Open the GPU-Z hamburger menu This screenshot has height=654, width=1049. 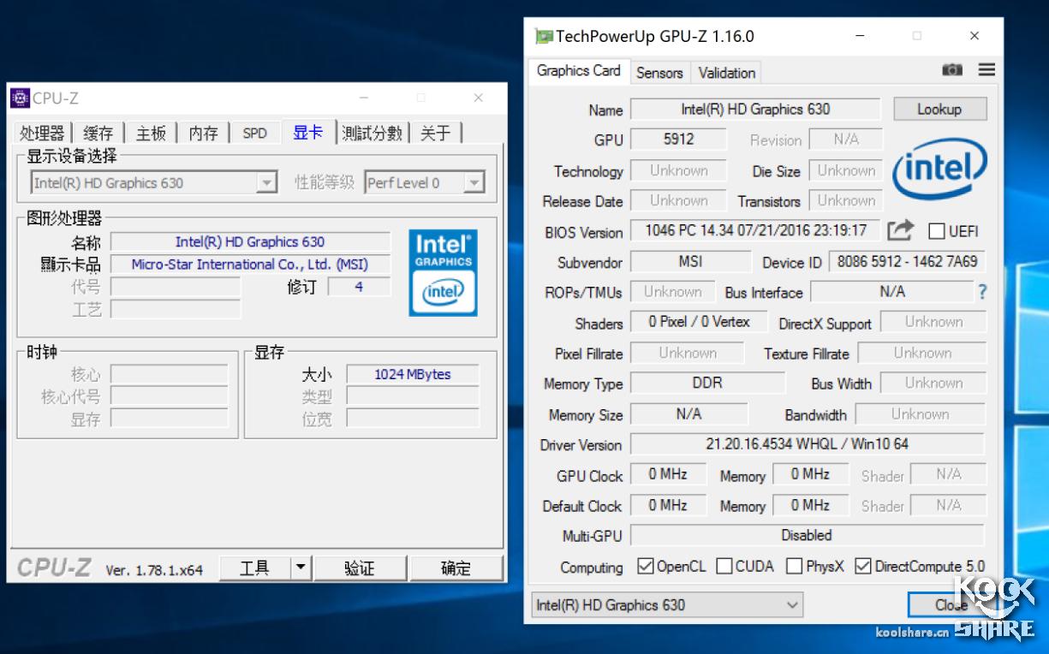tap(986, 70)
